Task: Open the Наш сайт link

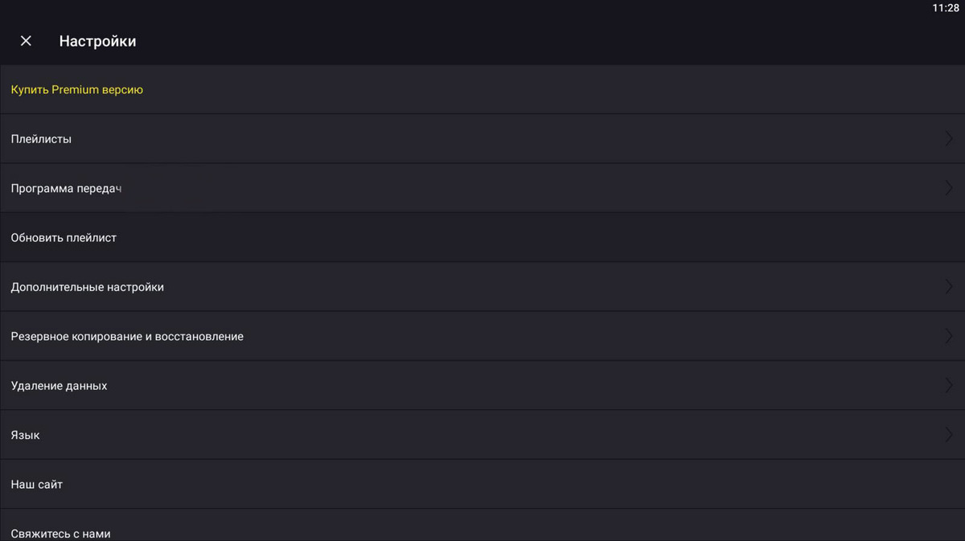Action: [x=36, y=485]
